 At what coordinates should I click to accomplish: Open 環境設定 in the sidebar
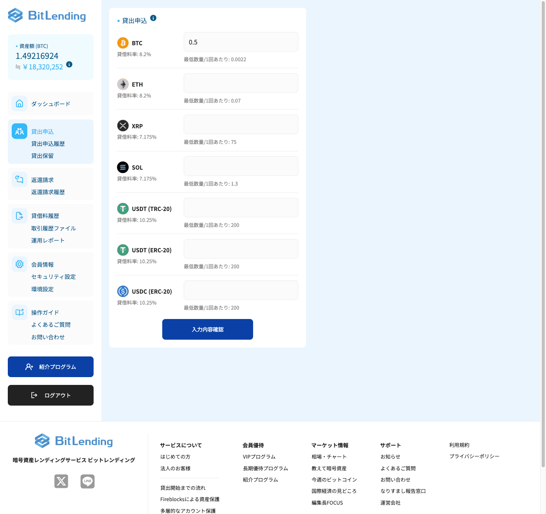(43, 289)
